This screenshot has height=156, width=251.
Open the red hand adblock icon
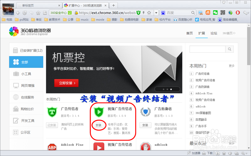pos(146,146)
